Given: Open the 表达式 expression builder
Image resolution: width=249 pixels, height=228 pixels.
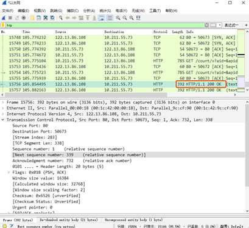Looking at the screenshot, I should (231, 25).
